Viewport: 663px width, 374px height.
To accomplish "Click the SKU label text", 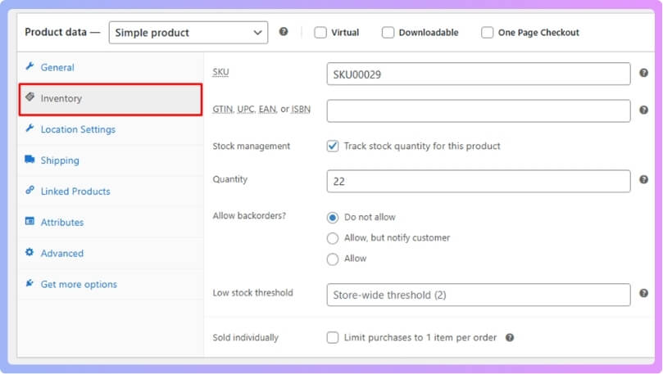I will (x=220, y=72).
